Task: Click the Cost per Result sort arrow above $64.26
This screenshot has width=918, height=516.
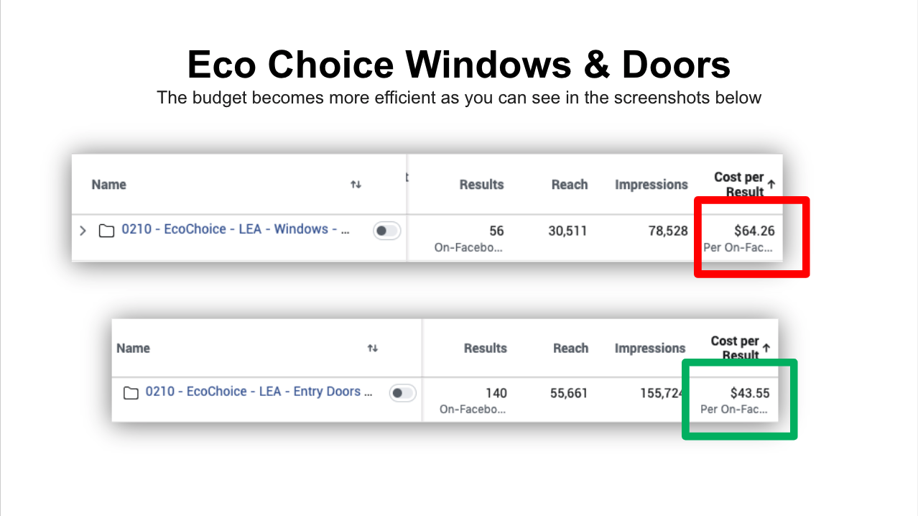Action: [x=771, y=184]
